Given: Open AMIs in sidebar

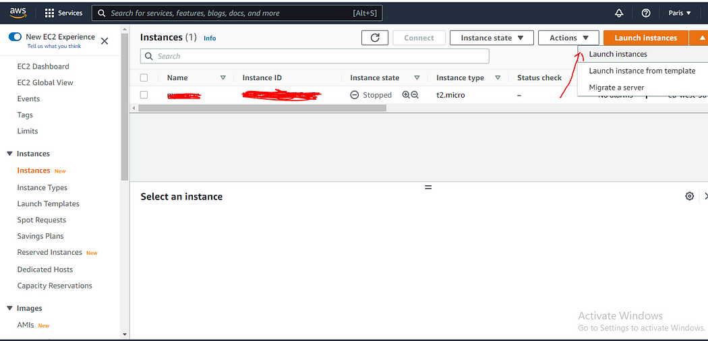Looking at the screenshot, I should click(26, 325).
